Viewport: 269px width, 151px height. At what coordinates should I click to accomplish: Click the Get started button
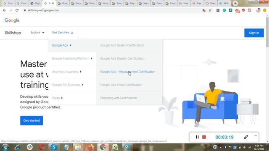(x=32, y=120)
